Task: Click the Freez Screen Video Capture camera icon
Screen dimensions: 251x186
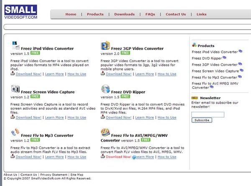Action: pyautogui.click(x=15, y=89)
